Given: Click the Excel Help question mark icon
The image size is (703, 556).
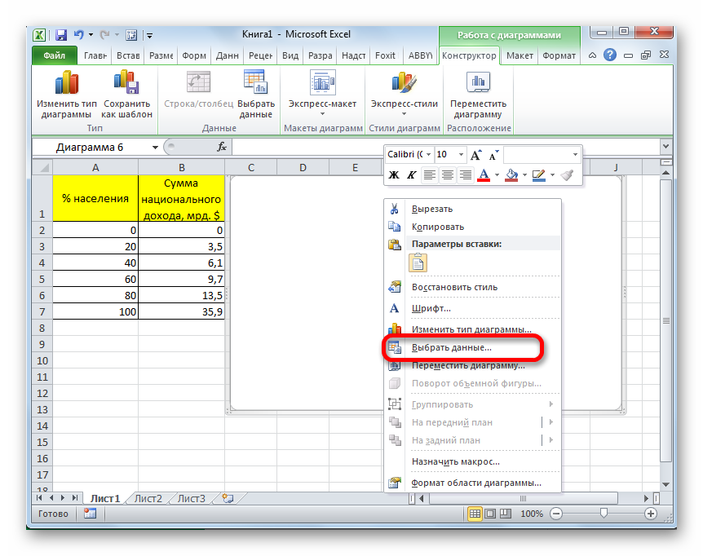Looking at the screenshot, I should tap(610, 55).
